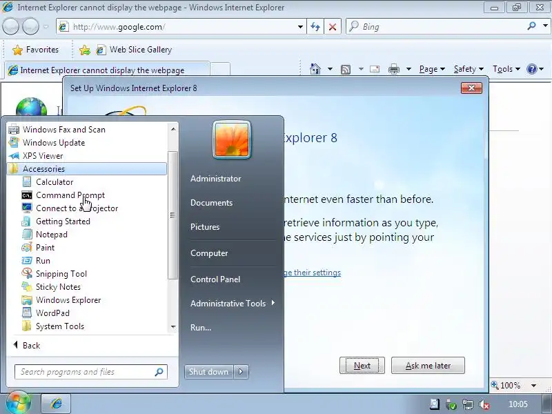Click the Home icon in IE toolbar
552x414 pixels.
(315, 69)
